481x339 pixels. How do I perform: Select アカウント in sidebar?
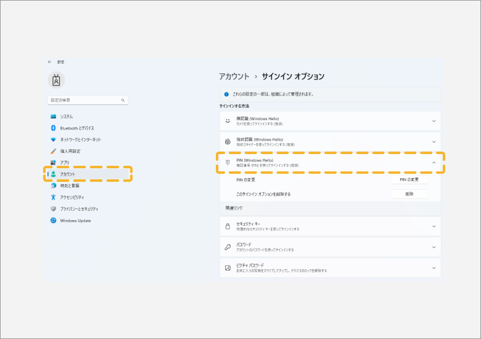(x=88, y=174)
